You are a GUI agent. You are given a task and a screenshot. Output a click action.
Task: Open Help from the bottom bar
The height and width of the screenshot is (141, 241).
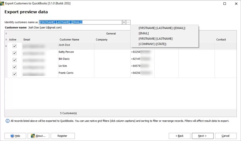pyautogui.click(x=15, y=136)
